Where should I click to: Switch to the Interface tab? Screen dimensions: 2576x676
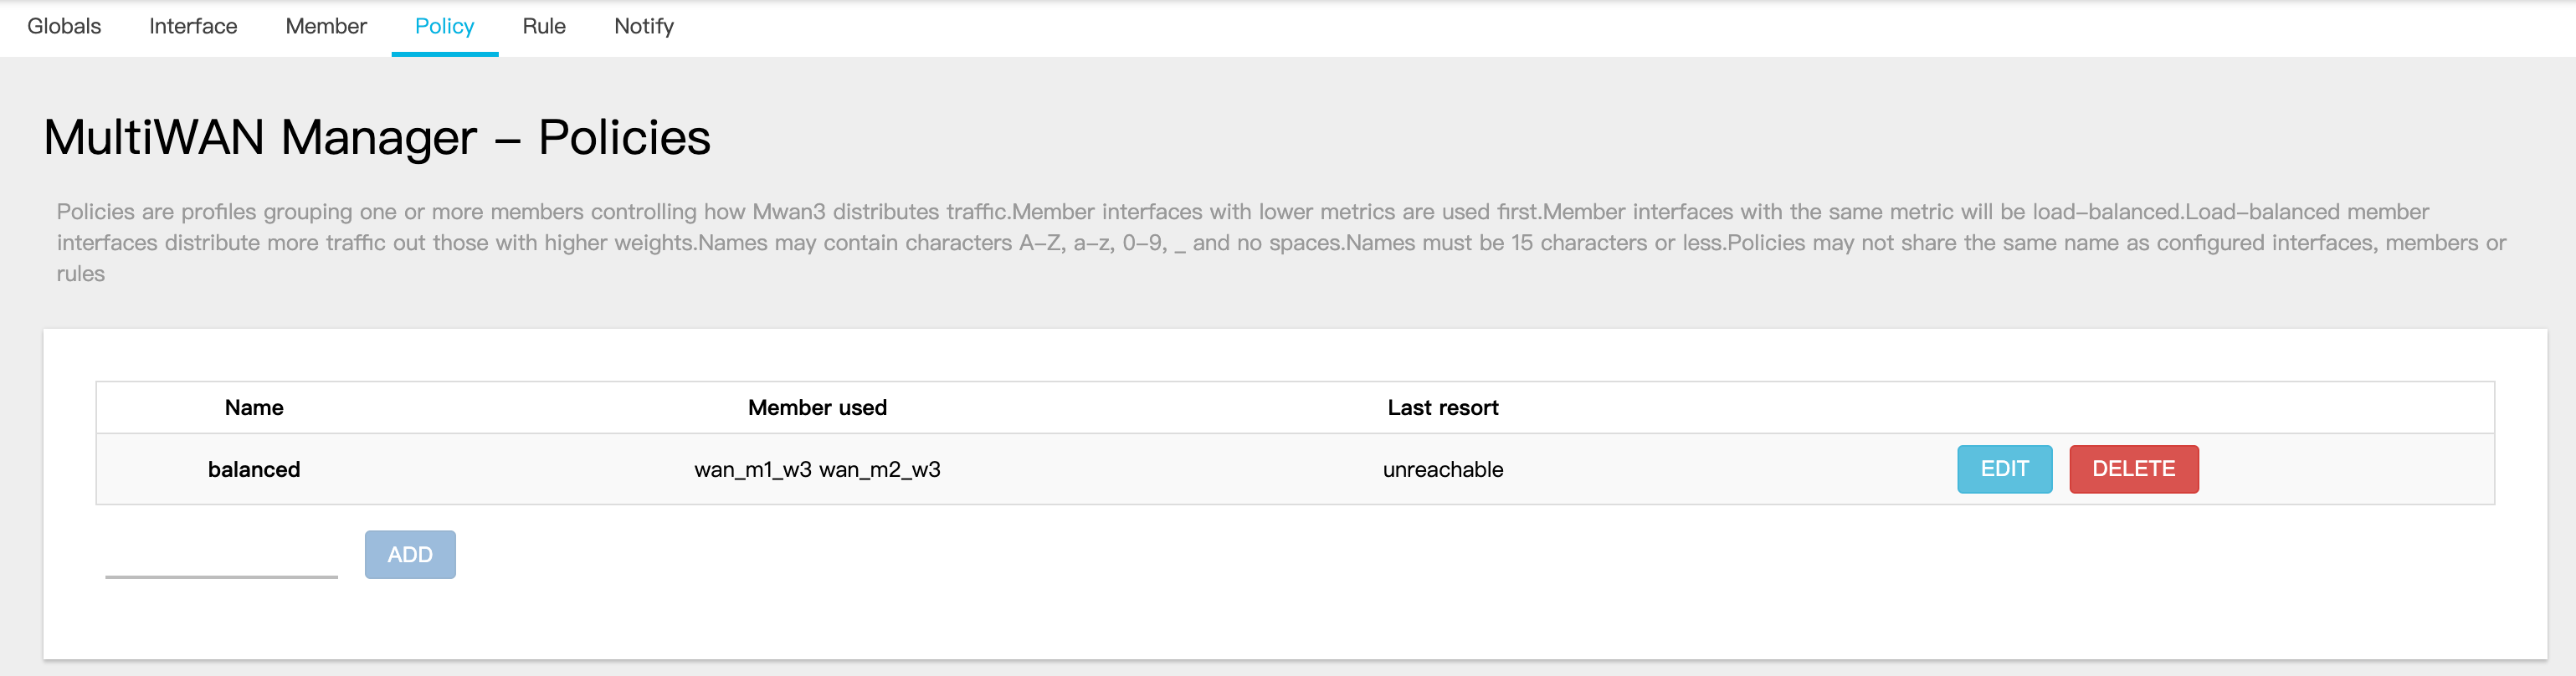(x=193, y=27)
